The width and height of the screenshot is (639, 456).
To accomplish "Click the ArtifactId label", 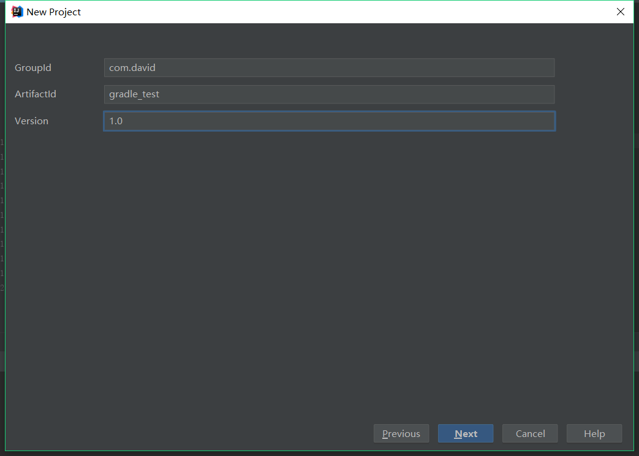I will click(x=36, y=94).
